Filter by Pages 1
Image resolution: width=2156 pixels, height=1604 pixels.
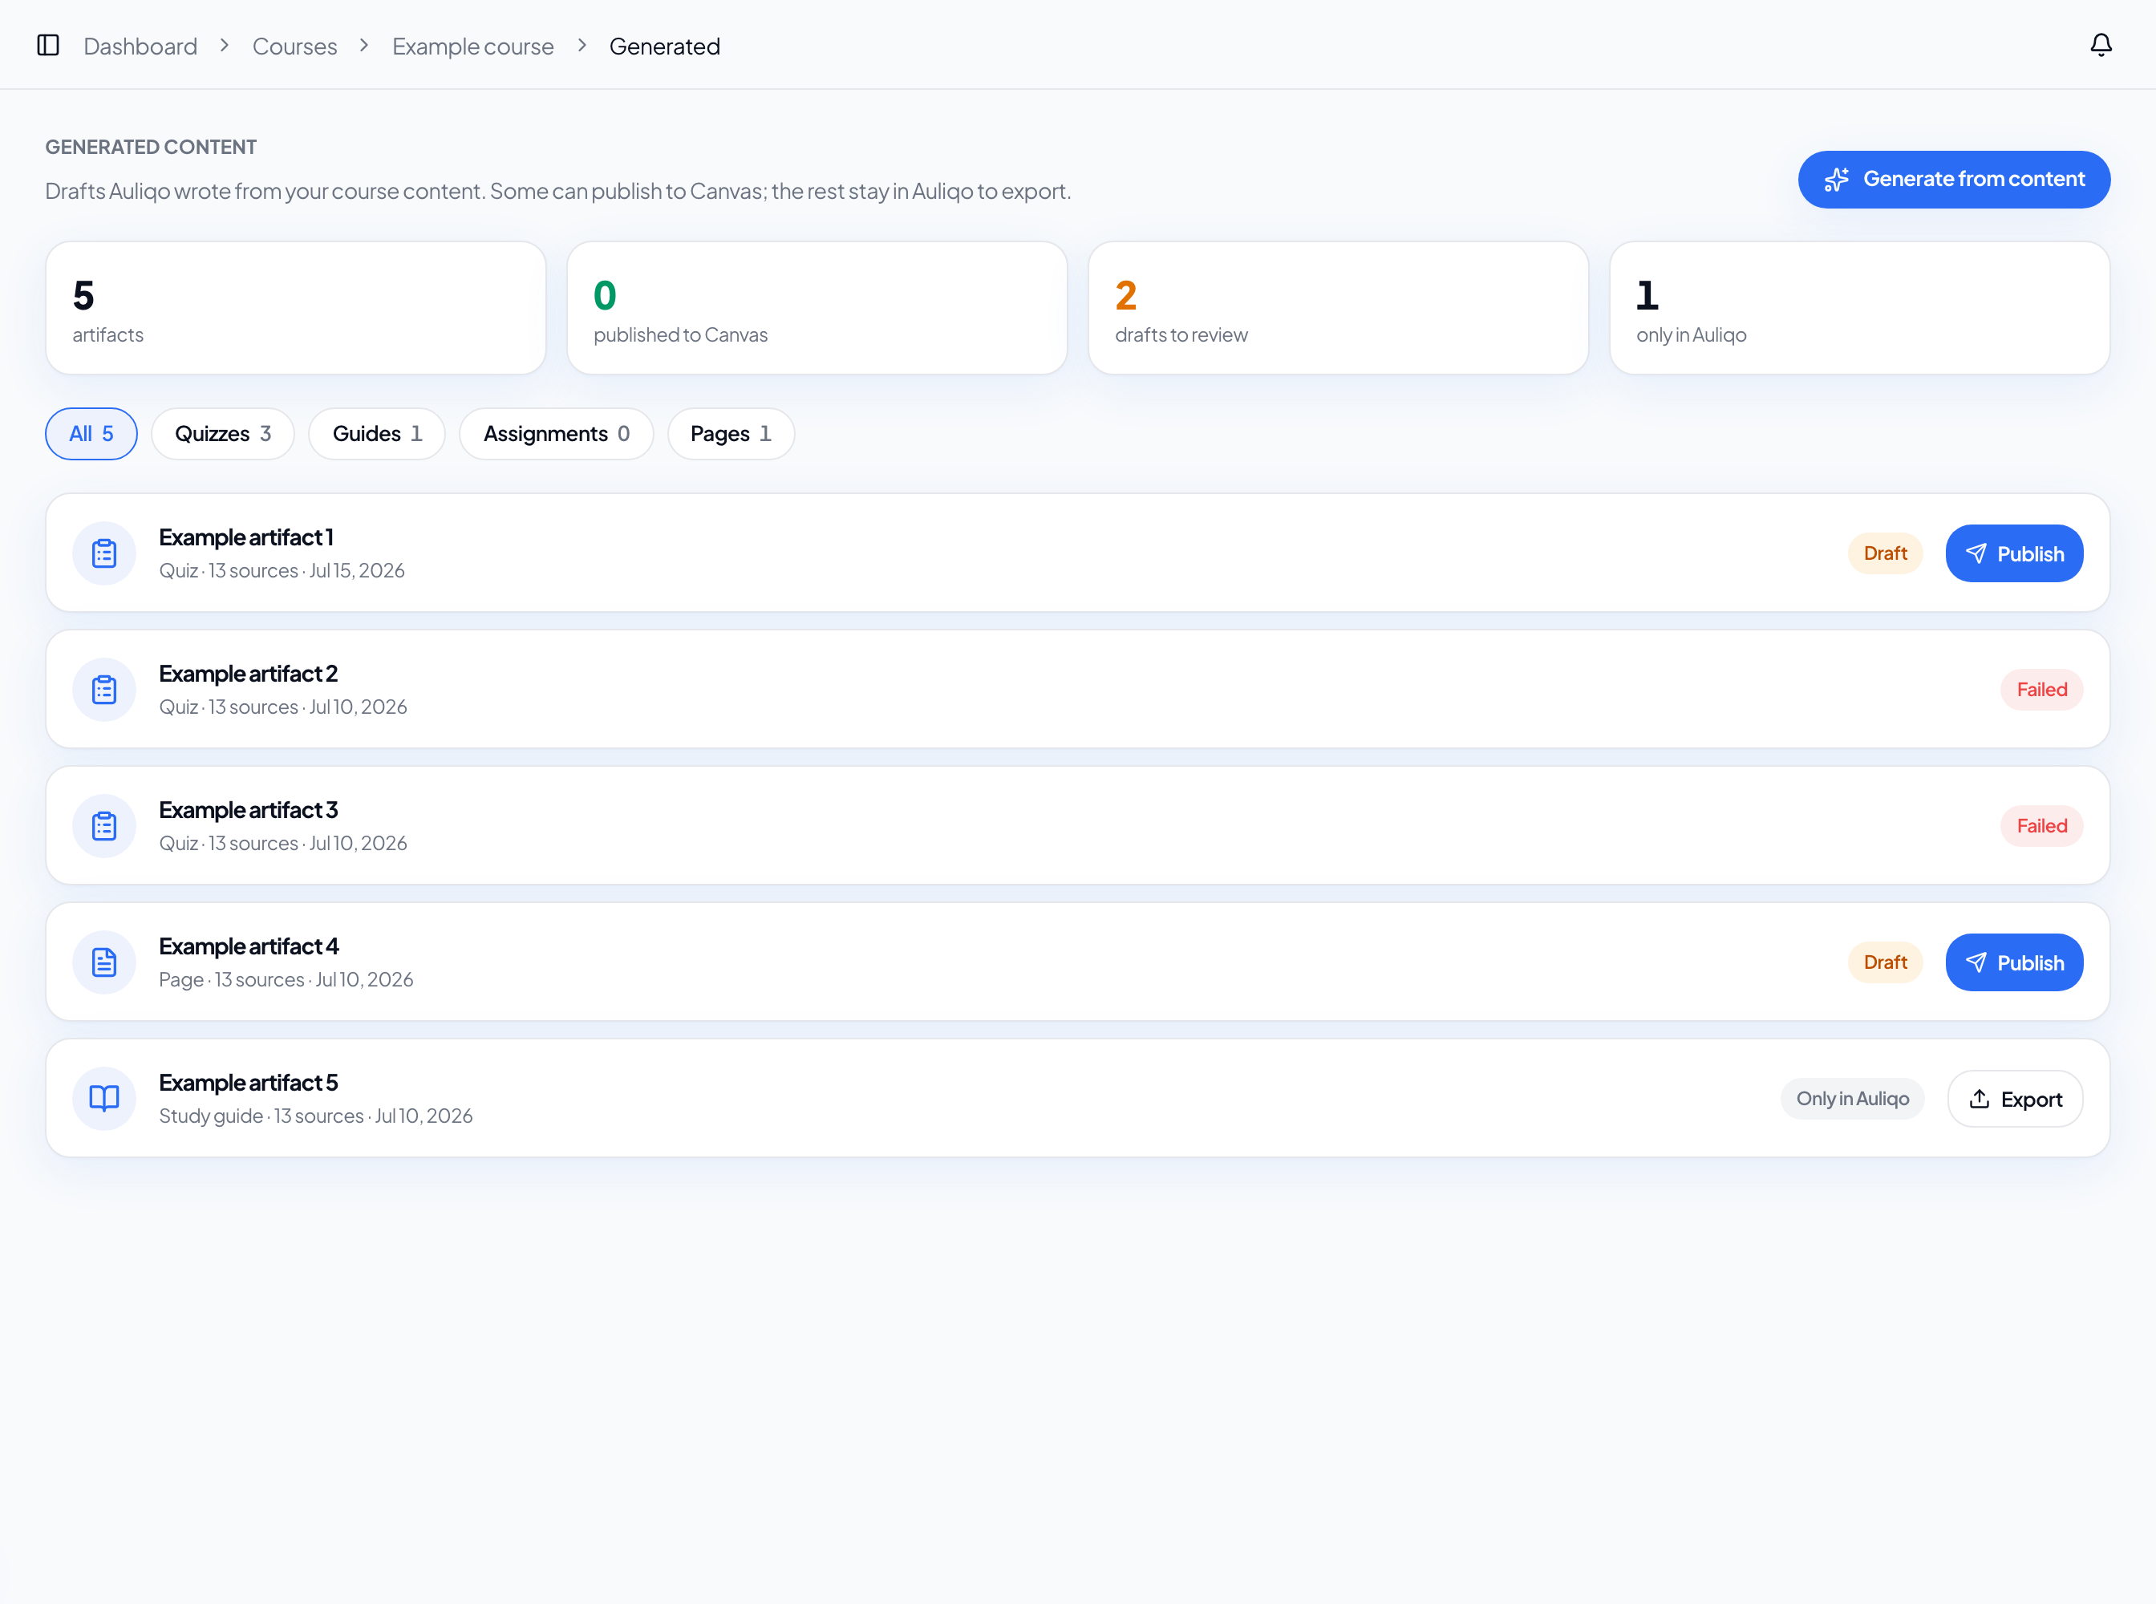(x=731, y=434)
